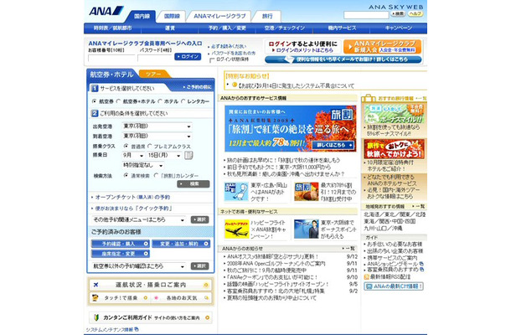Open 運航状況・搭乗口ご案内 banner
This screenshot has width=511, height=335.
pos(151,285)
